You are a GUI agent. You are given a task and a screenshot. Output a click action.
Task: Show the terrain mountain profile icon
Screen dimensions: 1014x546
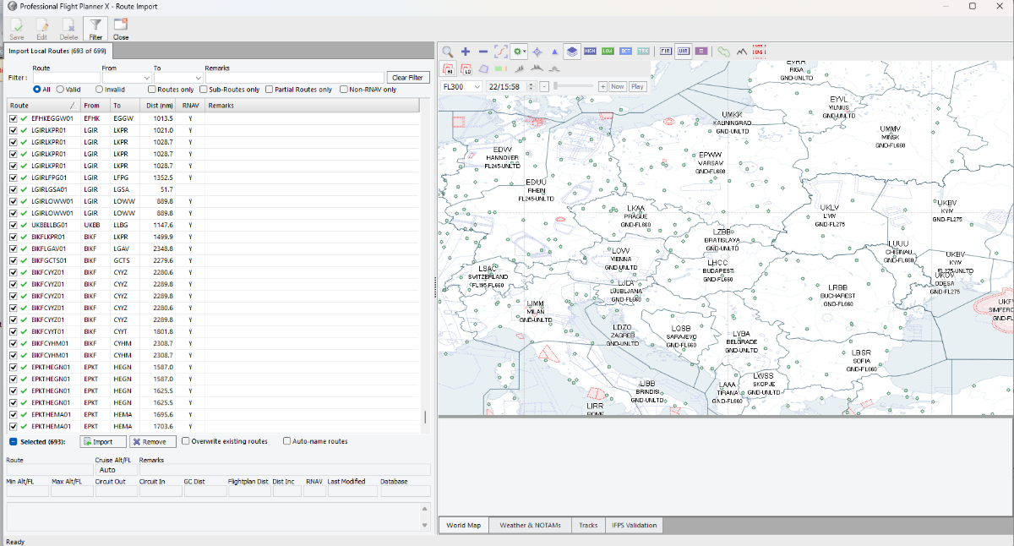(742, 52)
